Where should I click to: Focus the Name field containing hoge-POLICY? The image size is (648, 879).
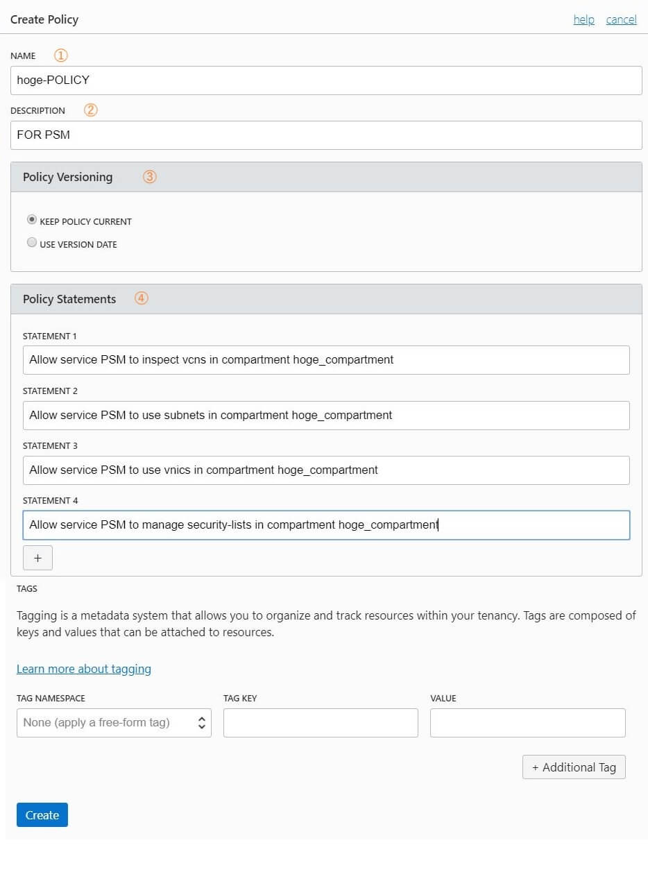[x=326, y=80]
